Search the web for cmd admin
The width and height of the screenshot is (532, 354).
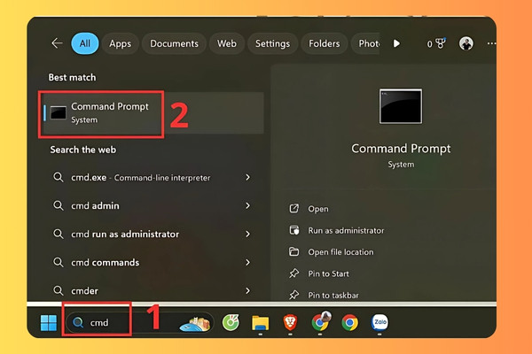(x=95, y=205)
